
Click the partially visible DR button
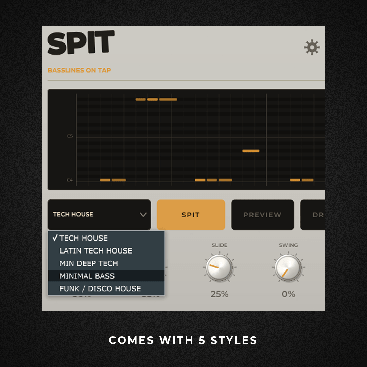point(313,215)
